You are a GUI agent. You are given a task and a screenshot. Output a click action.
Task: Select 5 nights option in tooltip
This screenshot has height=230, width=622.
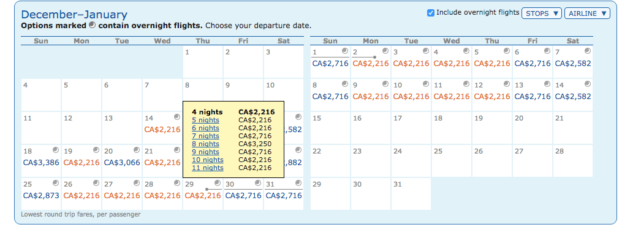(205, 121)
